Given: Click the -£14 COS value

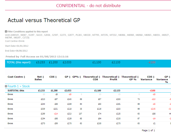Looking at the screenshot, I should (55, 114).
